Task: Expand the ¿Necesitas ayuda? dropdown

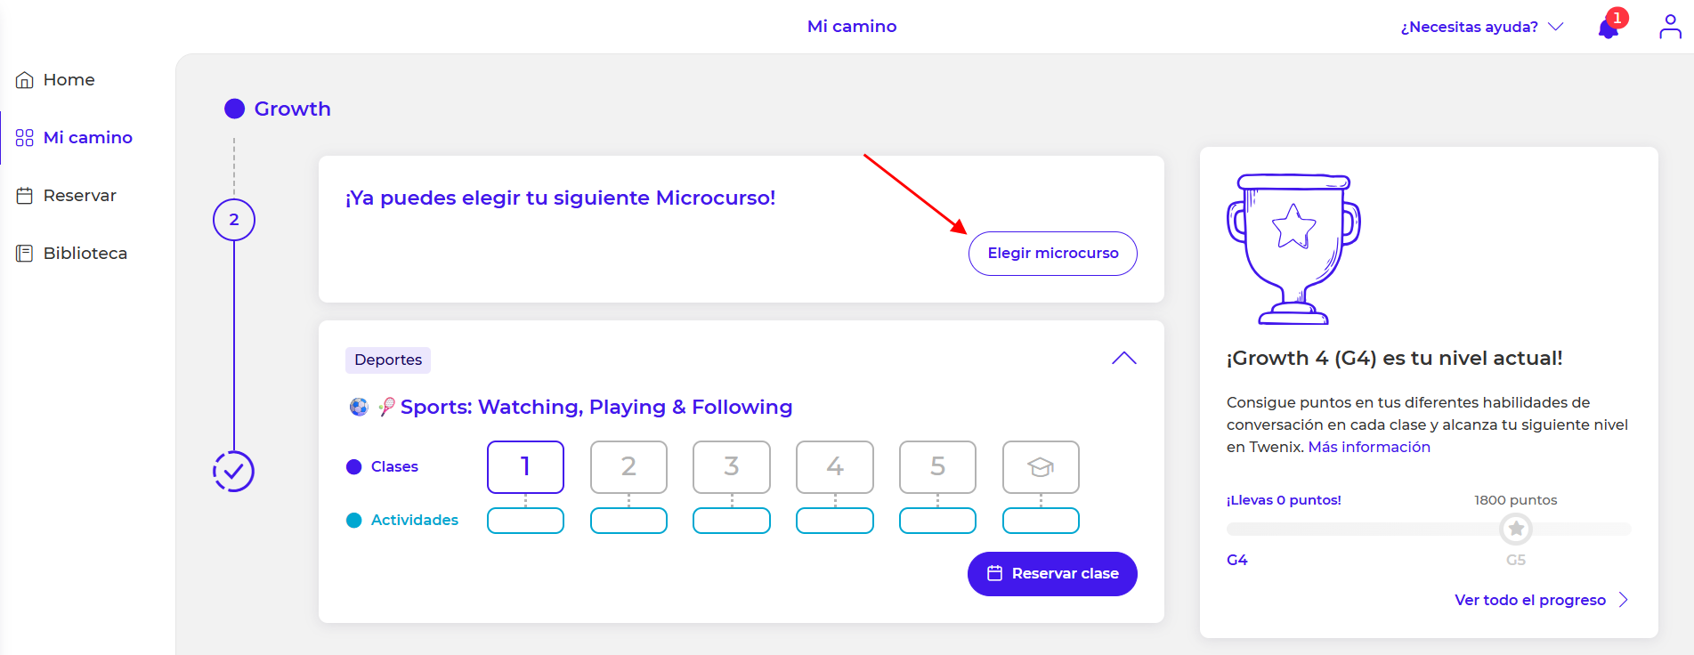Action: (1481, 27)
